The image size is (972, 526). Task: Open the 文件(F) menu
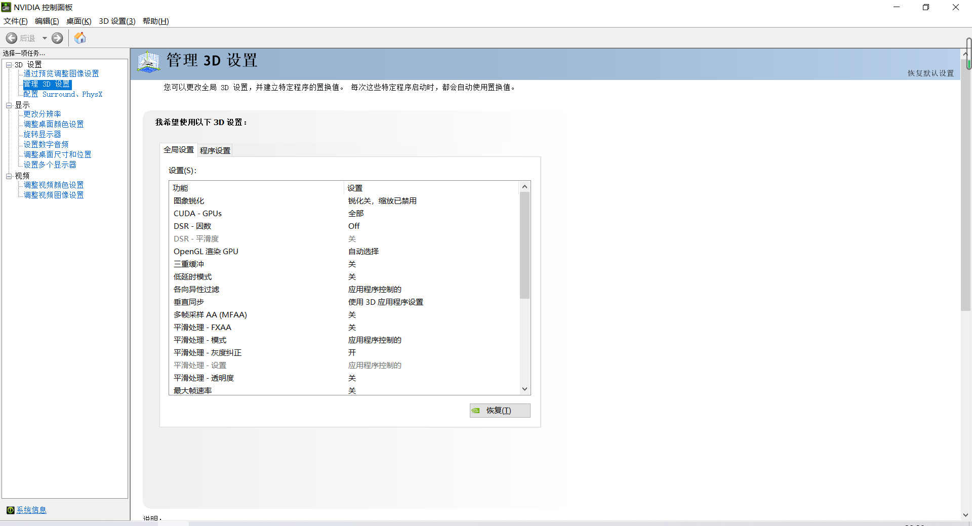tap(15, 21)
